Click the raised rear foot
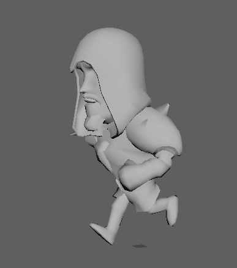 173,210
